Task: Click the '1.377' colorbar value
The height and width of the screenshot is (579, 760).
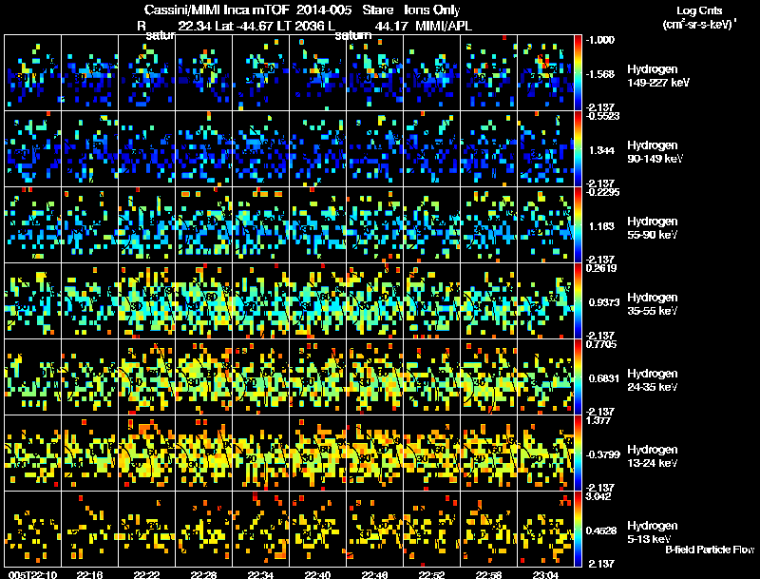Action: [x=598, y=421]
